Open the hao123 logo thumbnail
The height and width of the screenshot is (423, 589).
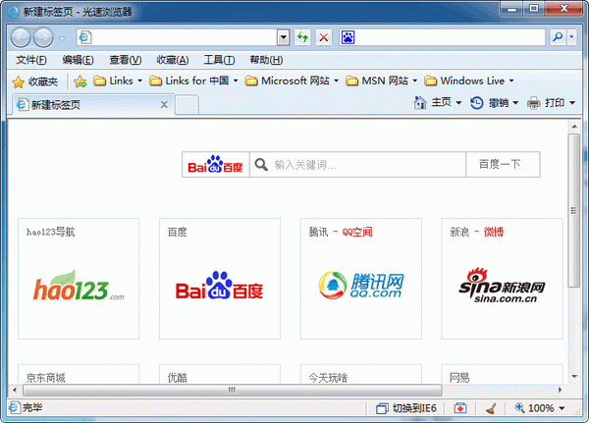pos(79,287)
